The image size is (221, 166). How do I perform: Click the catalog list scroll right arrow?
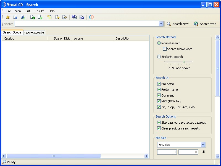(x=147, y=156)
